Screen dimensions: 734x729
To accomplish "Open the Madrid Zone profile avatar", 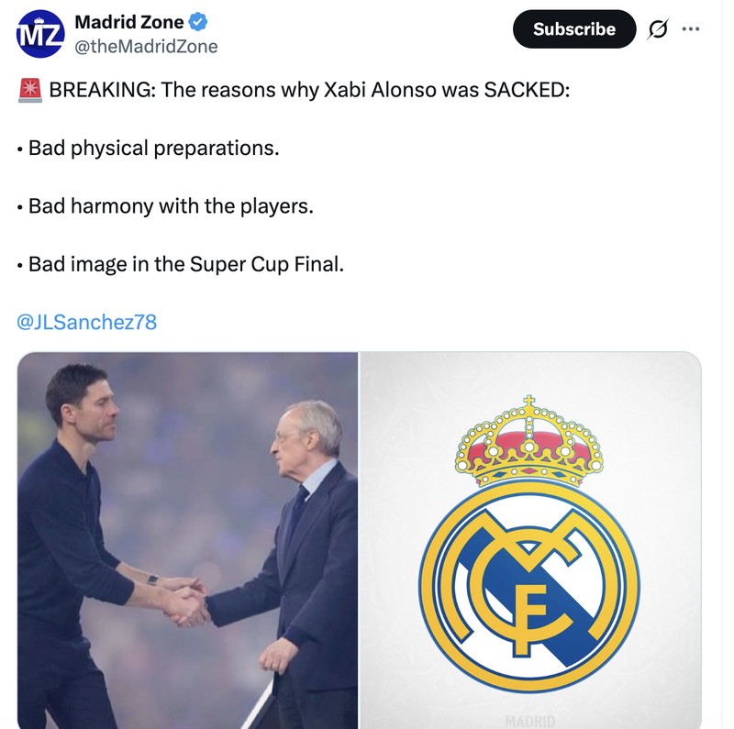I will tap(39, 34).
